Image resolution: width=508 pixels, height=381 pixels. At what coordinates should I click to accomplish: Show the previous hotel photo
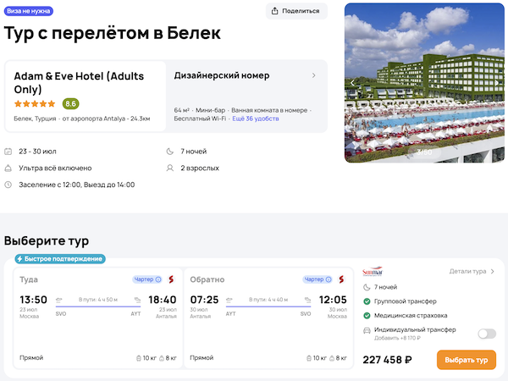coord(352,83)
